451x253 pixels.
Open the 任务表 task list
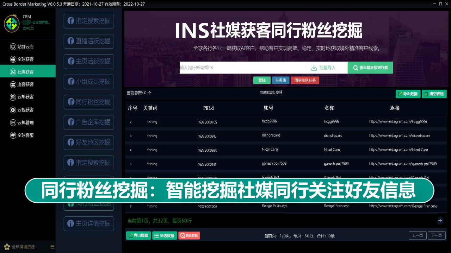point(280,80)
